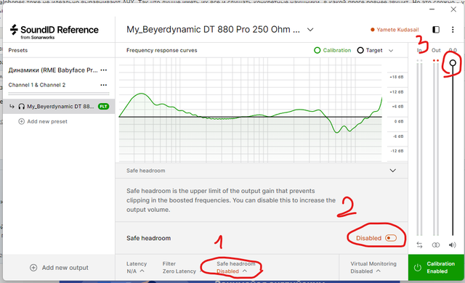This screenshot has height=283, width=465.
Task: Click the frequency response curve graph
Action: coord(250,110)
